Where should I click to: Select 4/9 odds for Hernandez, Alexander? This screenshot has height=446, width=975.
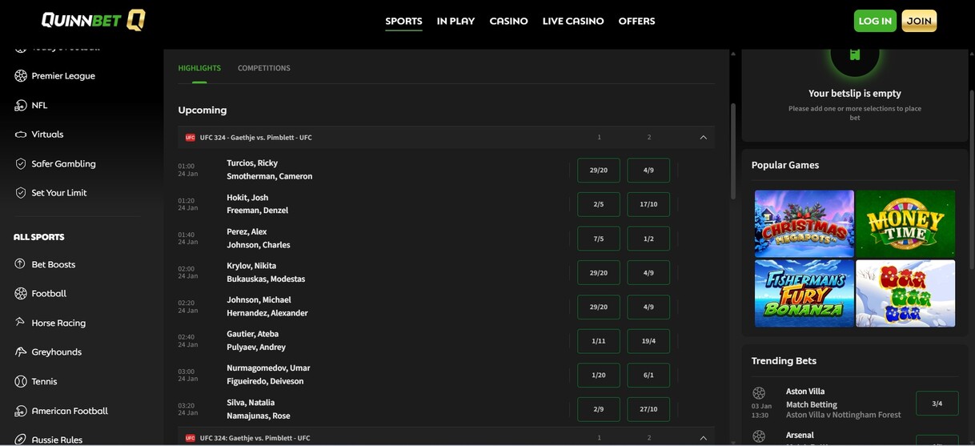[648, 307]
